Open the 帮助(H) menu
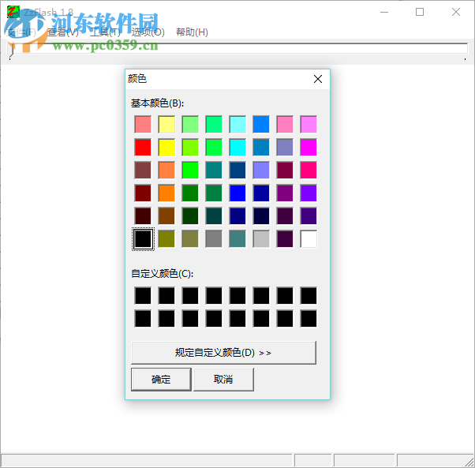The image size is (475, 468). pyautogui.click(x=192, y=32)
